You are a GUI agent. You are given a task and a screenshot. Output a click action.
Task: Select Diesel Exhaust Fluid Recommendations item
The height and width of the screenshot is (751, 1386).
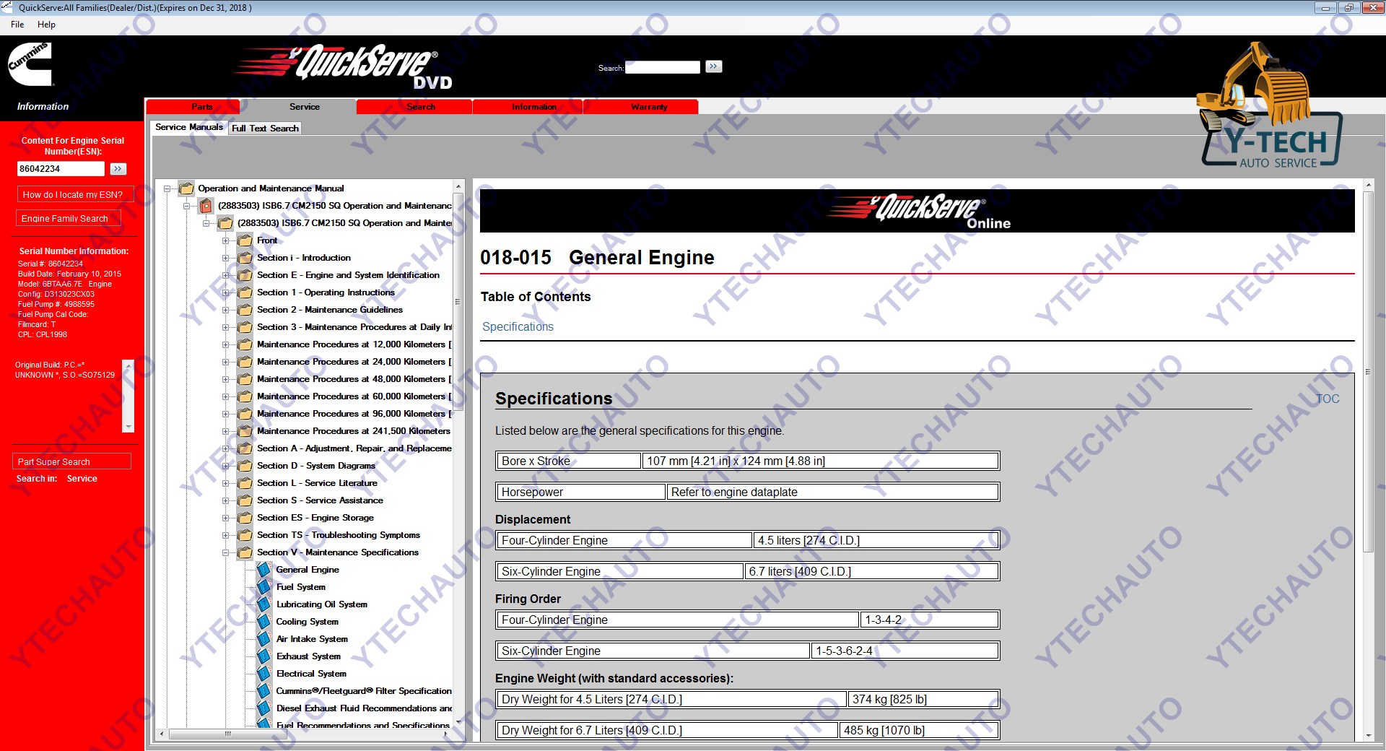point(364,708)
